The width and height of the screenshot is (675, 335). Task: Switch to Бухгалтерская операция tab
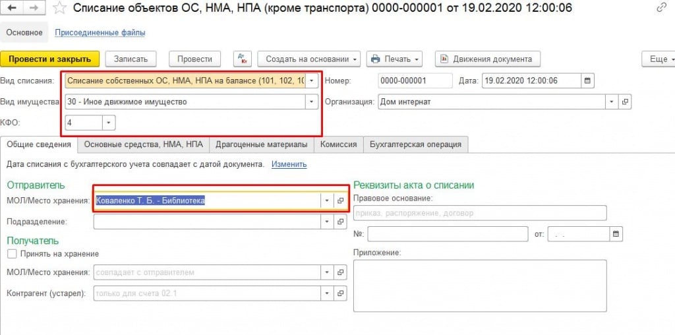(416, 144)
